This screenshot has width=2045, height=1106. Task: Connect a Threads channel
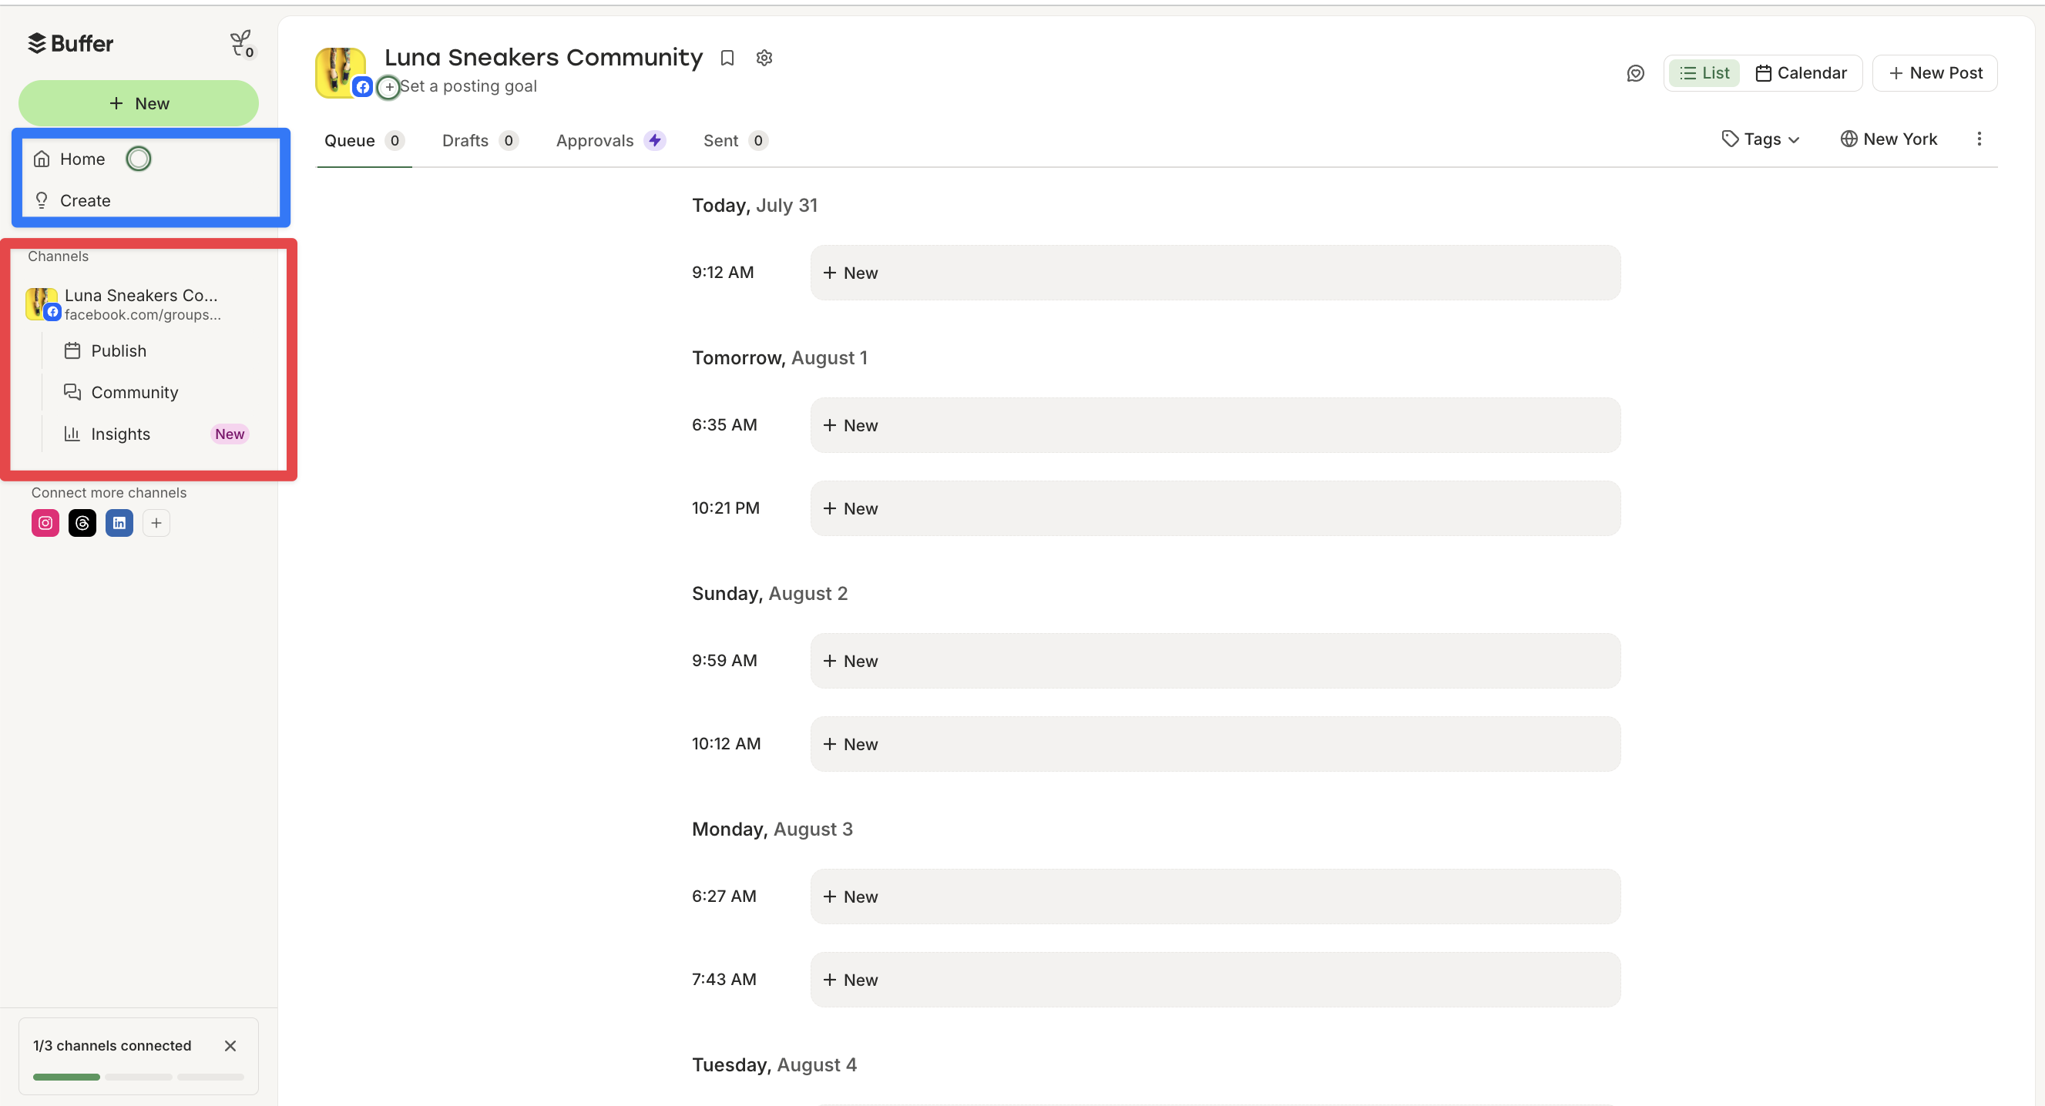pyautogui.click(x=82, y=523)
